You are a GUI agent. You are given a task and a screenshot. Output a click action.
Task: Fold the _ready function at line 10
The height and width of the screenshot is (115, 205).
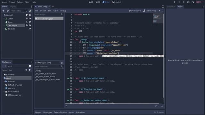[x=73, y=40]
